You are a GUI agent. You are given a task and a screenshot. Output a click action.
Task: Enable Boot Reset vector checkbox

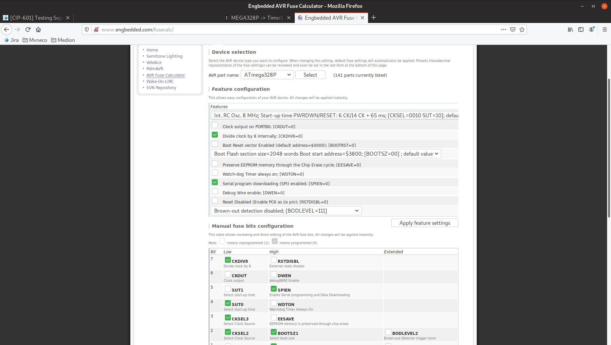pyautogui.click(x=215, y=144)
